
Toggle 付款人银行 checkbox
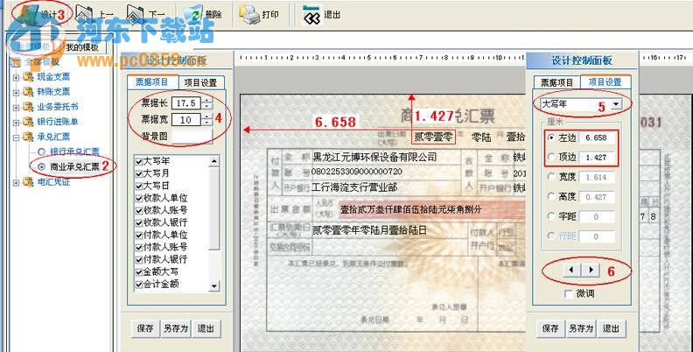[139, 259]
